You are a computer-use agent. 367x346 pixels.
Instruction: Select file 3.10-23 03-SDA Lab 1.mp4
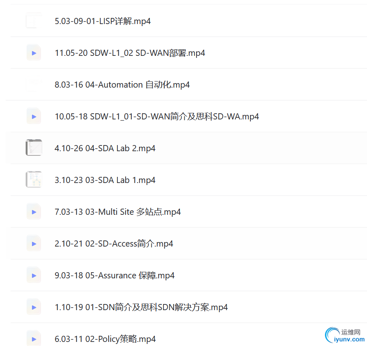105,180
